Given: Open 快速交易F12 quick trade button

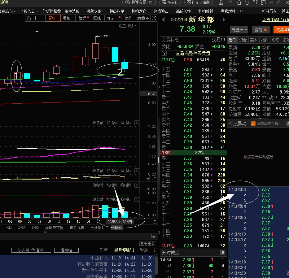Looking at the screenshot, I should point(139,2).
